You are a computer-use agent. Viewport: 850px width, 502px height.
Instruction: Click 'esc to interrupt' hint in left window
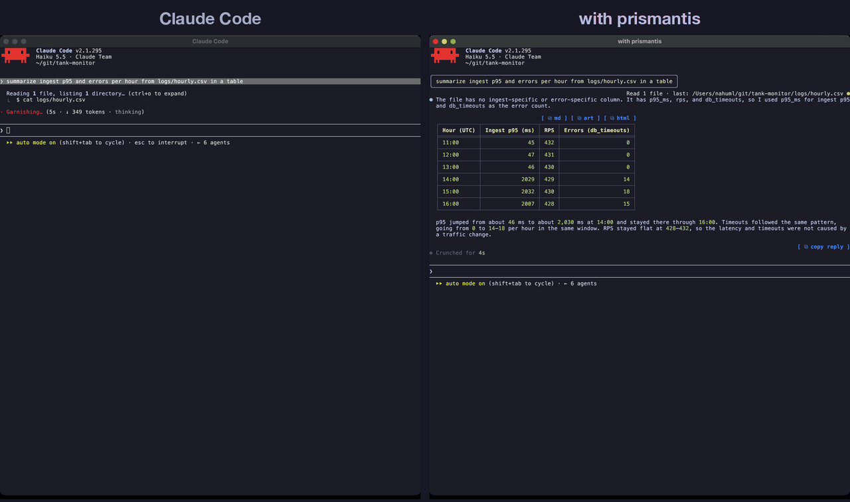pos(161,143)
